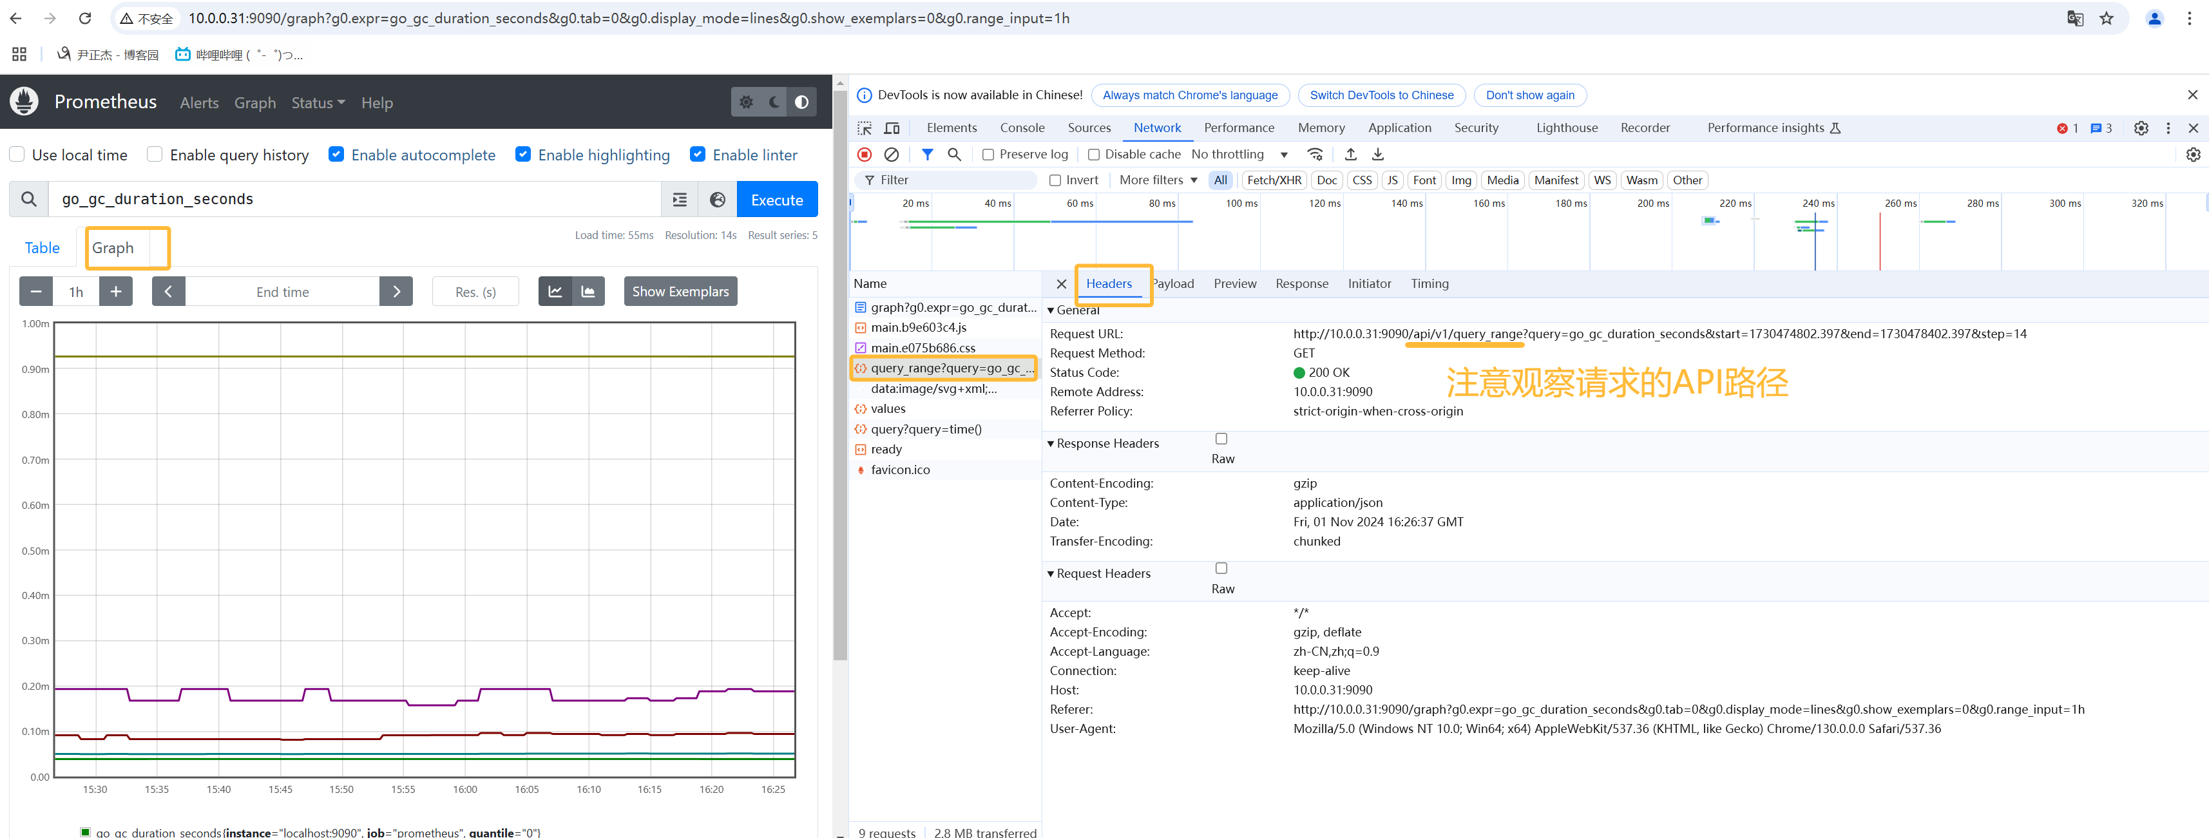Click the Execute button
2209x838 pixels.
(777, 200)
